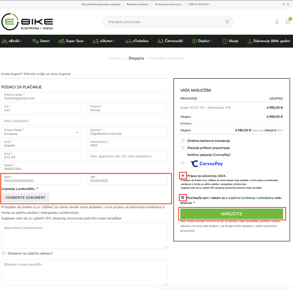The image size is (293, 289).
Task: Click the eTrokolice tricycle icon
Action: tap(129, 41)
